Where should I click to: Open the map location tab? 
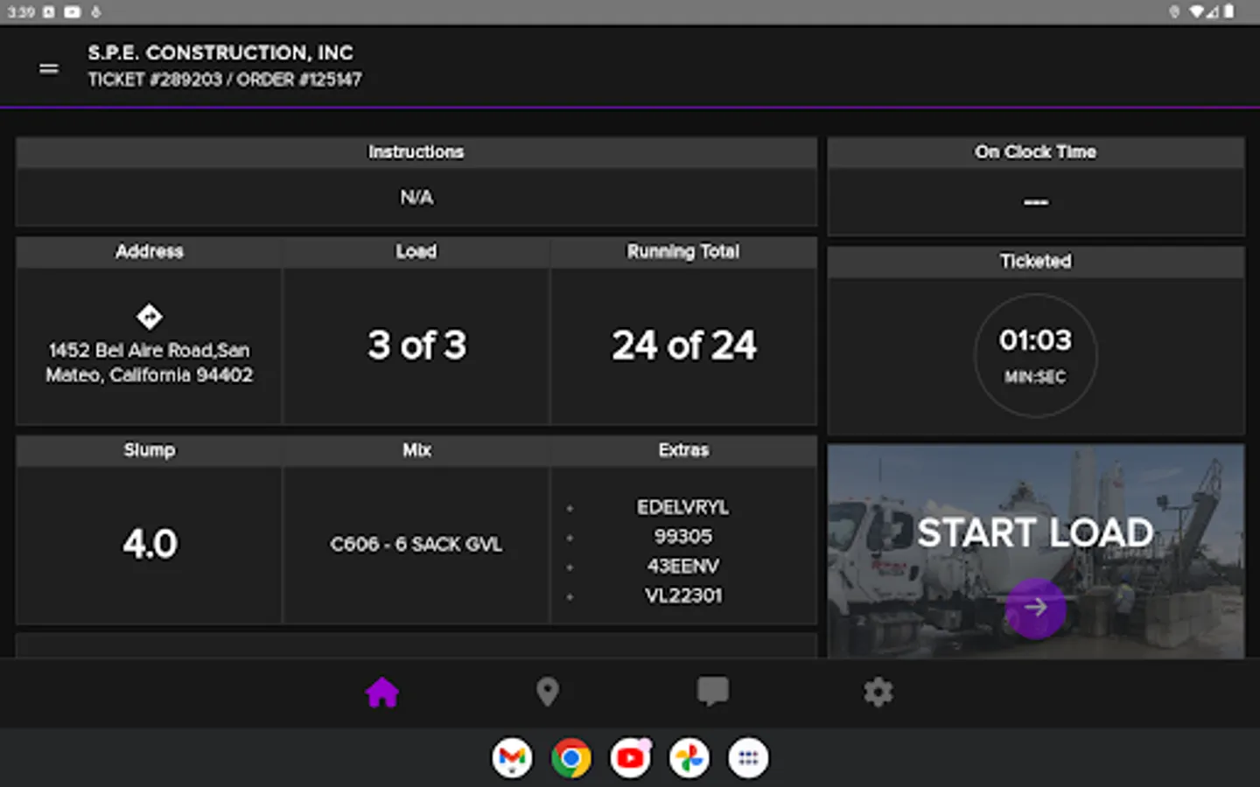(548, 693)
